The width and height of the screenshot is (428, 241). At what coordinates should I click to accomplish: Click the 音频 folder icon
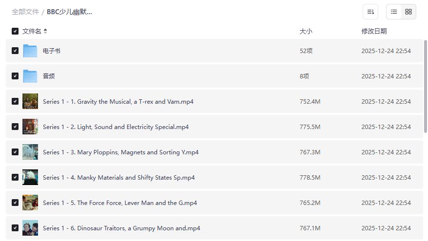(x=30, y=76)
